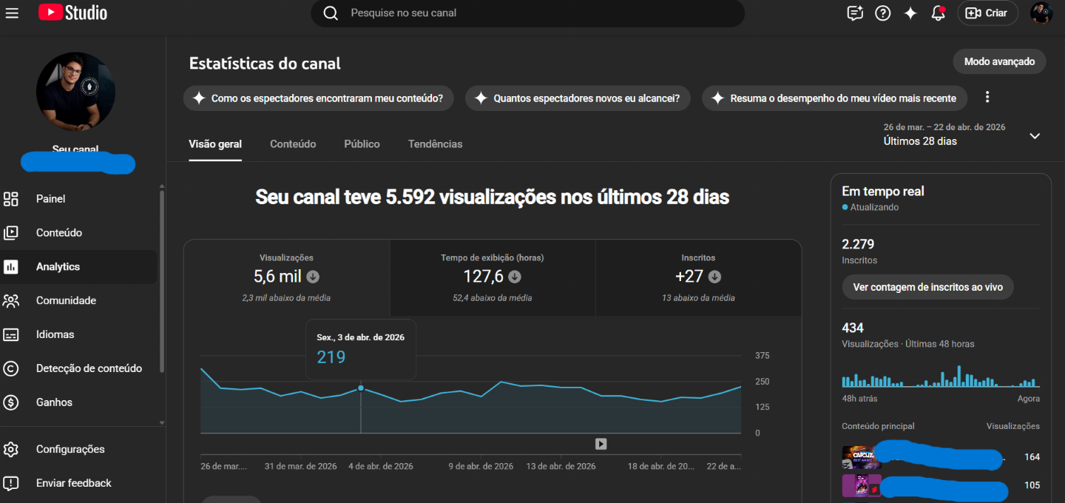1065x503 pixels.
Task: Click Ver contagem de inscritos ao vivo
Action: pyautogui.click(x=927, y=287)
